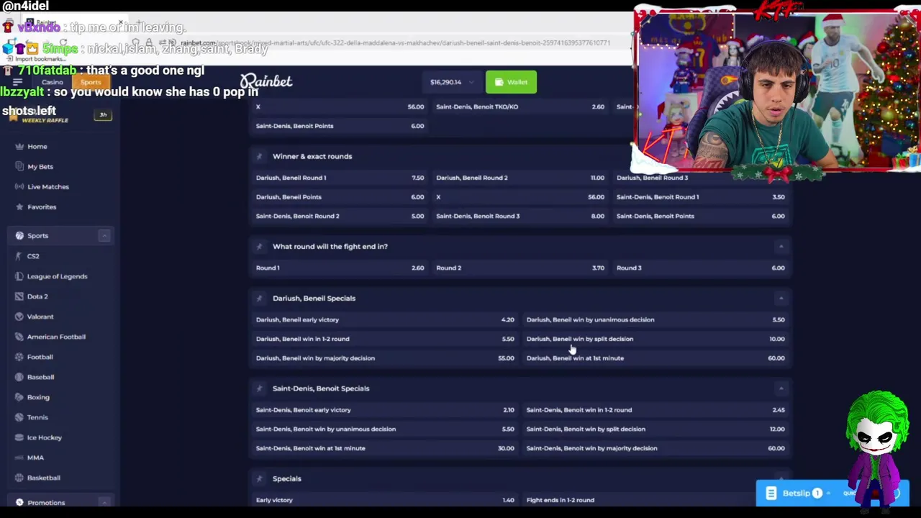This screenshot has width=921, height=518.
Task: Open the Wallet
Action: 511,82
